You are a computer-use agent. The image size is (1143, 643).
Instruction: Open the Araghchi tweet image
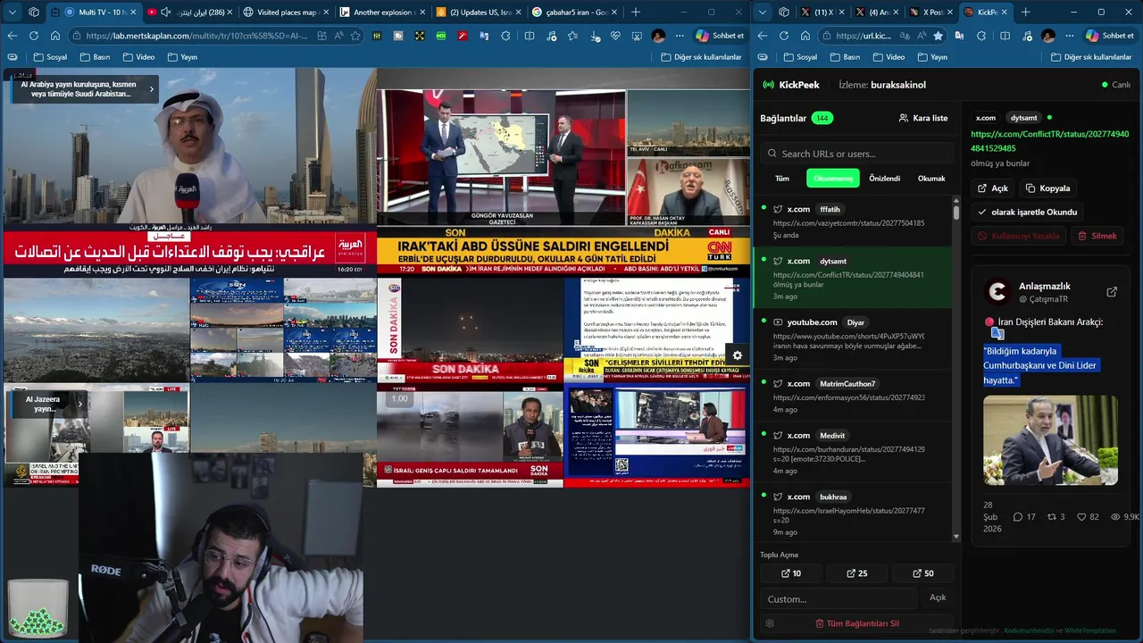[1050, 440]
